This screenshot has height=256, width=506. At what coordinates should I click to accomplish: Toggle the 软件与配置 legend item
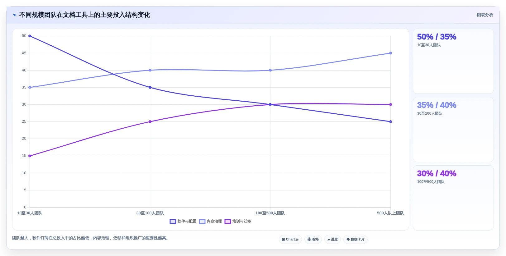[183, 222]
